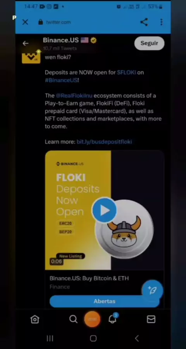The width and height of the screenshot is (186, 349).
Task: Tap the share icon in browser bar
Action: [x=144, y=22]
